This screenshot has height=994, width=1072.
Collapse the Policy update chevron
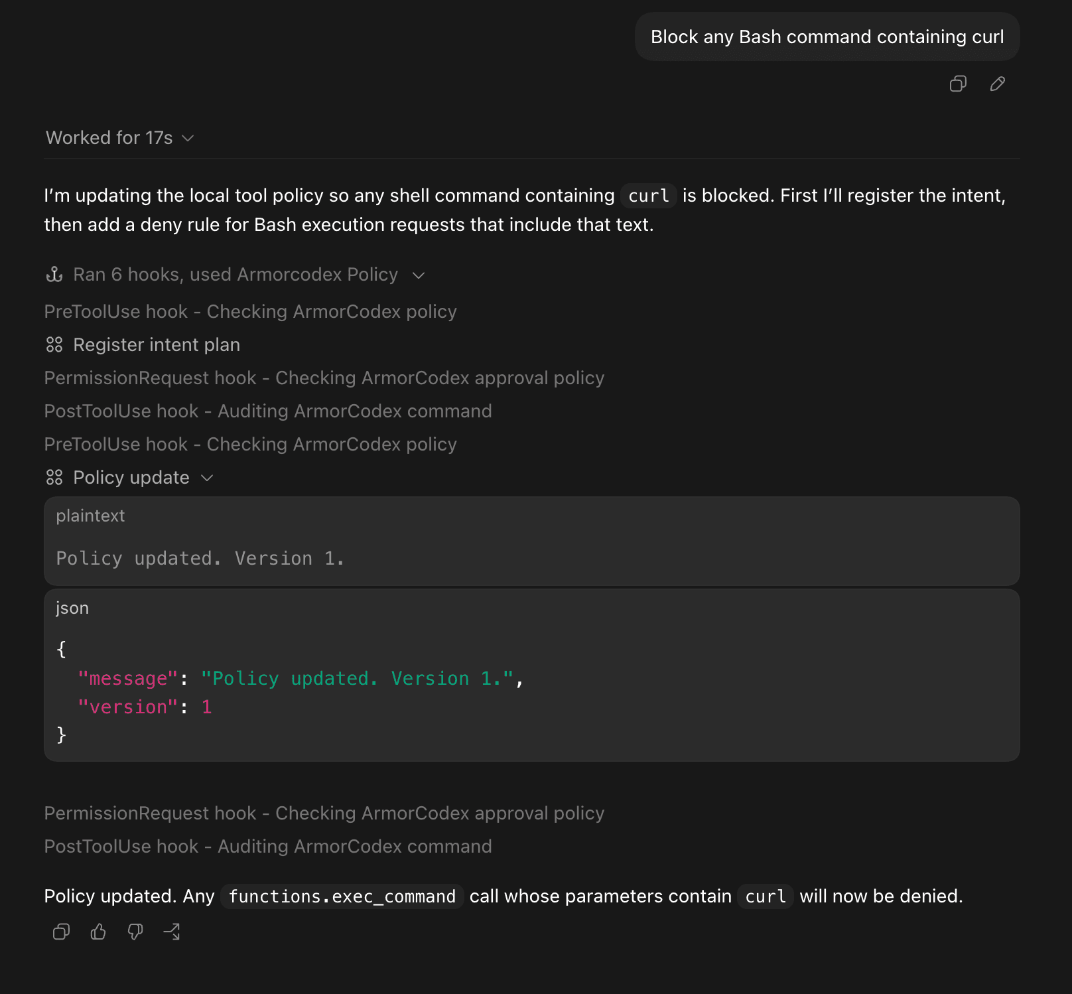point(207,478)
